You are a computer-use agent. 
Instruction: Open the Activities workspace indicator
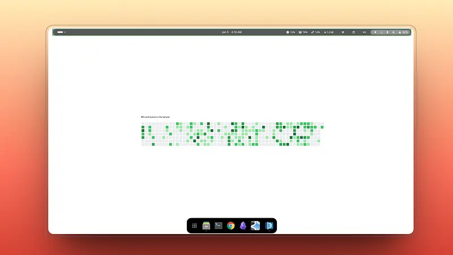61,32
